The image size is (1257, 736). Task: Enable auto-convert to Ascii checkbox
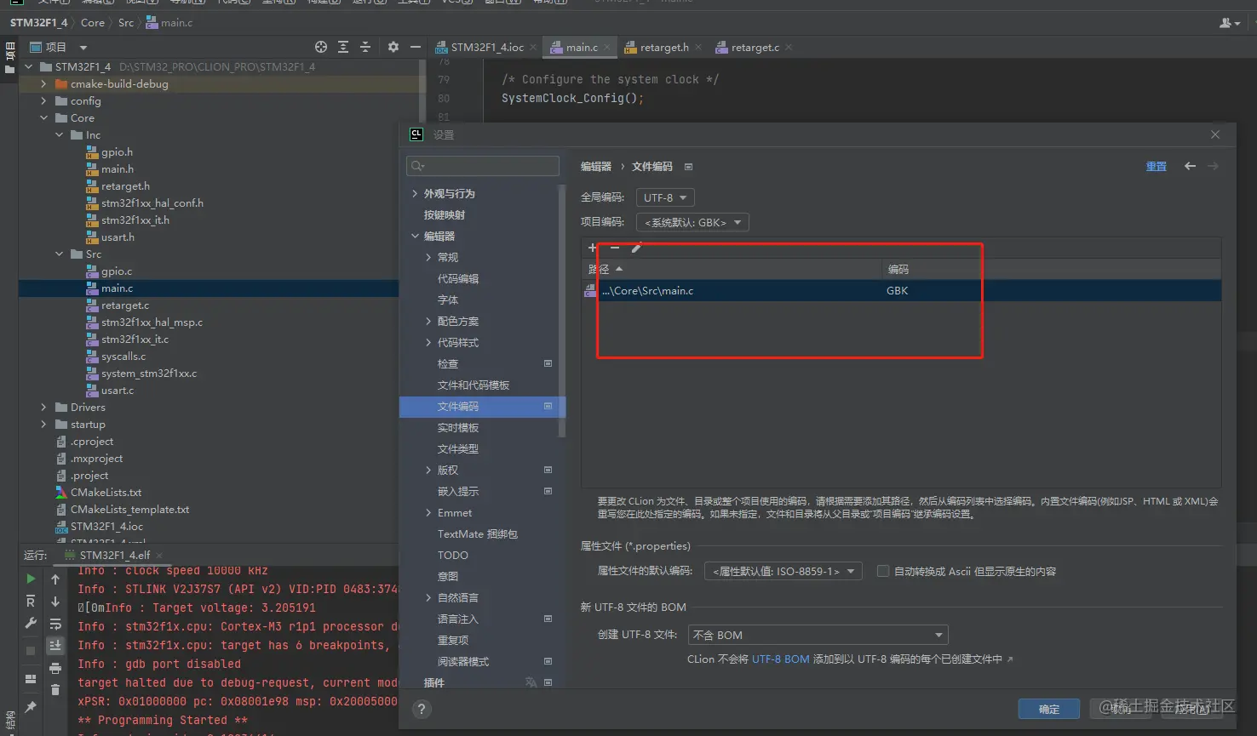click(883, 571)
